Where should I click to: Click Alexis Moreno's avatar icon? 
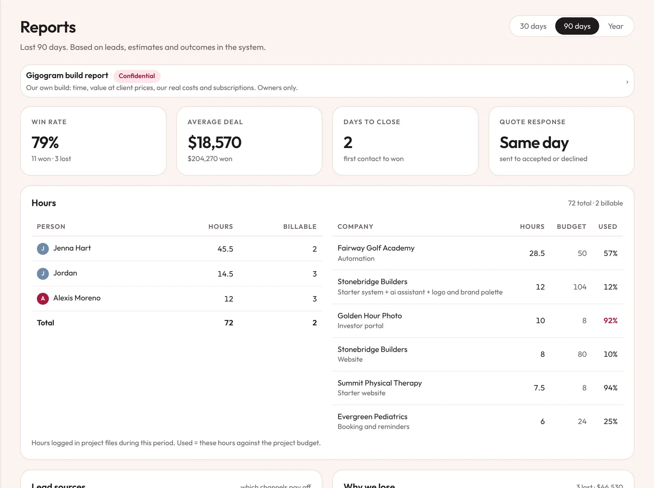click(43, 298)
